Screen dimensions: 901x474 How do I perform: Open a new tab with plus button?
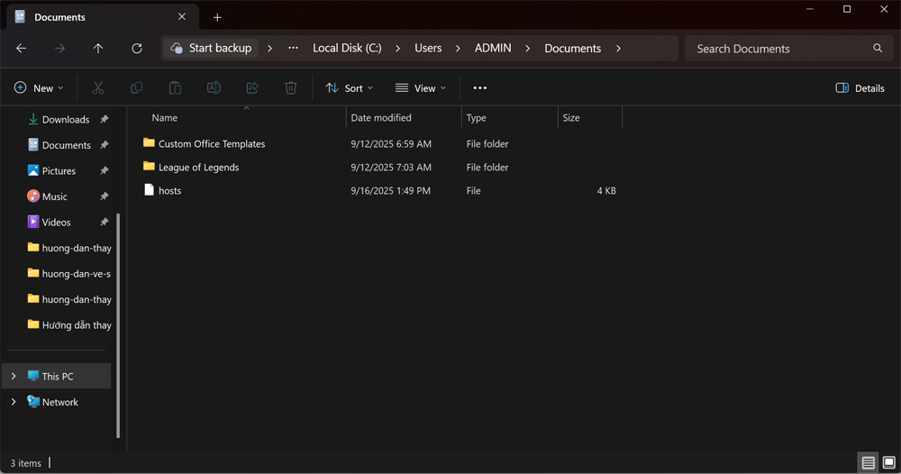pyautogui.click(x=217, y=17)
